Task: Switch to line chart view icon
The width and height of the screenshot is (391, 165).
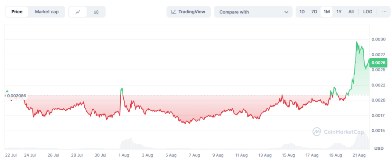Action: pos(78,12)
